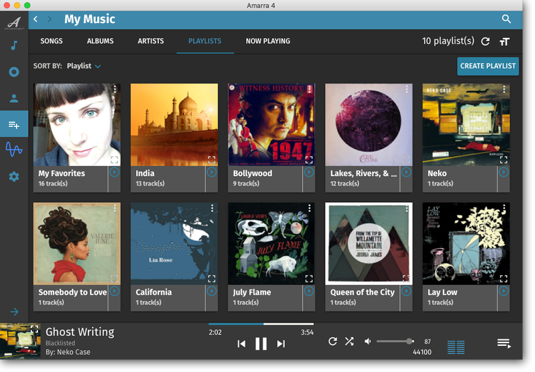Open the Queen of the City cover thumbnail
The width and height of the screenshot is (535, 372).
tap(369, 244)
